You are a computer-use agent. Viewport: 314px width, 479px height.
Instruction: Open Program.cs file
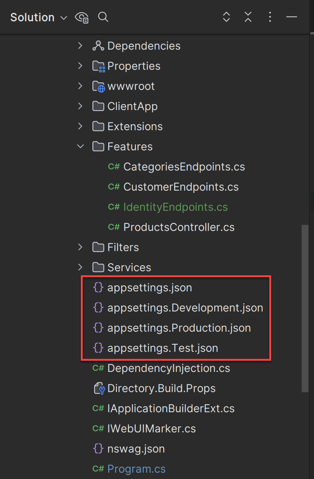(x=136, y=469)
